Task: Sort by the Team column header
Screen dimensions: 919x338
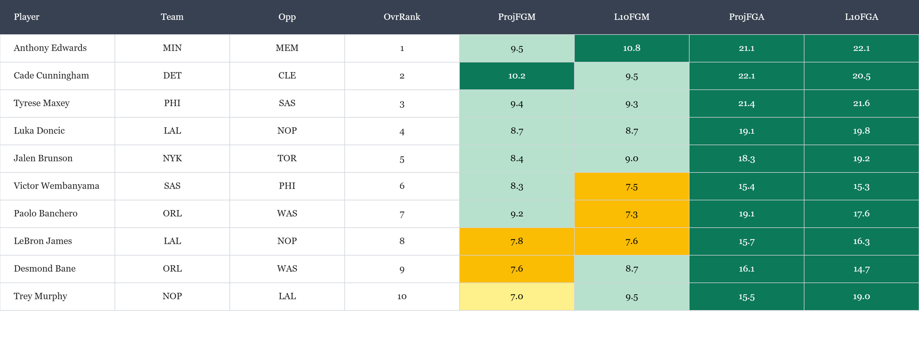Action: (x=172, y=17)
